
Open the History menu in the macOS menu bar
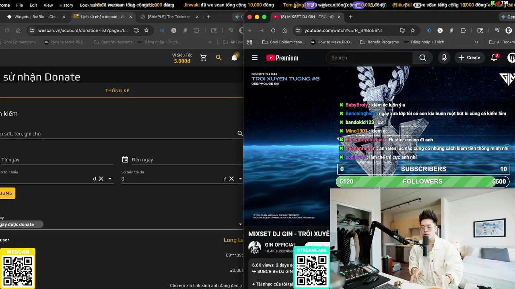66,5
